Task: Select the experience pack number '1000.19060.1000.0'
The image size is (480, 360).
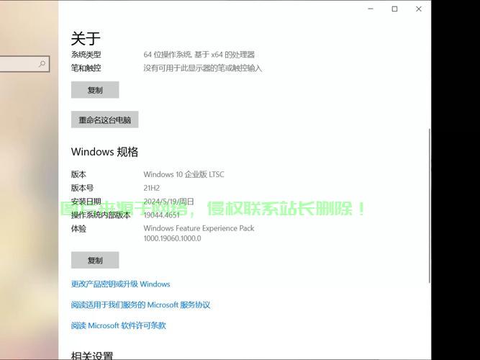Action: tap(172, 238)
